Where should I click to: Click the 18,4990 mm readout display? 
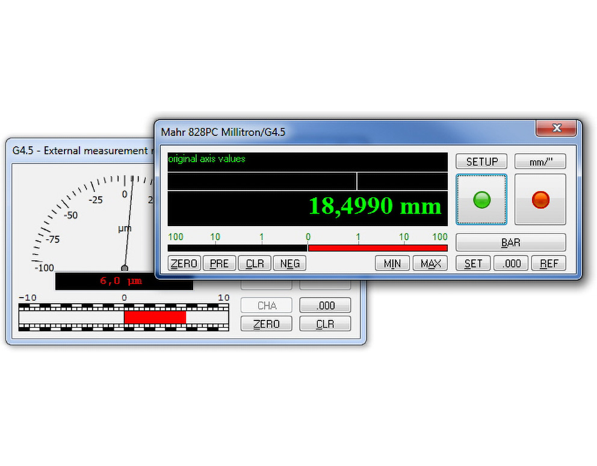click(x=308, y=209)
